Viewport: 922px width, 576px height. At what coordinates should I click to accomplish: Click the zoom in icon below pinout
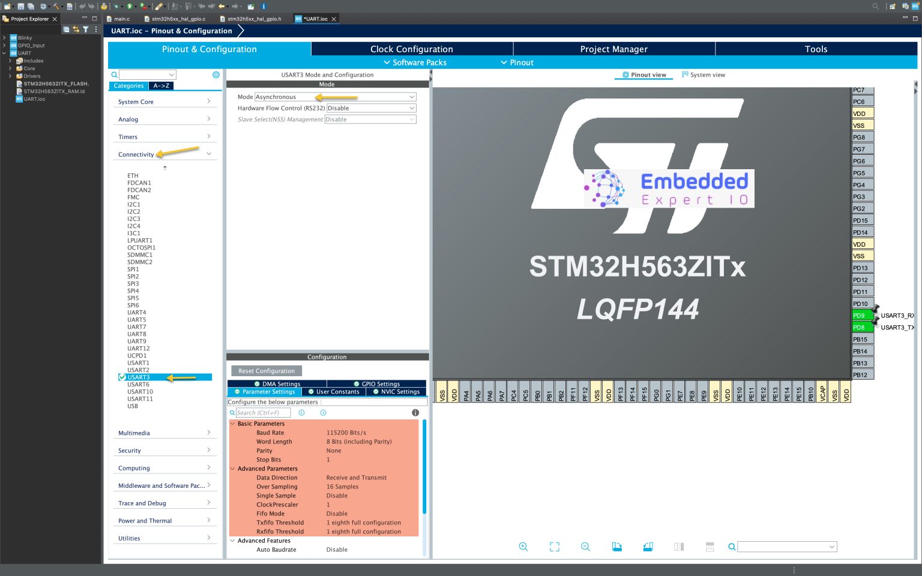523,547
